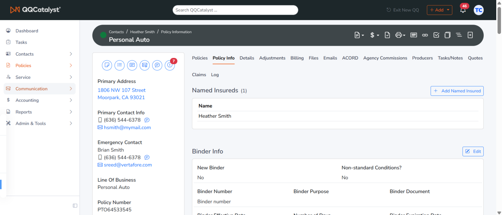The width and height of the screenshot is (502, 215).
Task: Click the Heather Smith breadcrumb link
Action: (x=142, y=32)
